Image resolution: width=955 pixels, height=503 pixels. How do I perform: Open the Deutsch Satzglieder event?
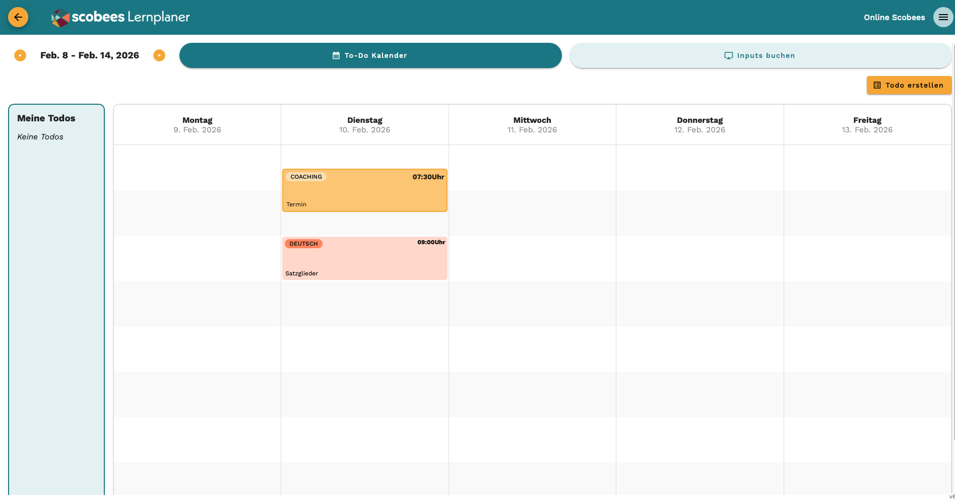364,259
